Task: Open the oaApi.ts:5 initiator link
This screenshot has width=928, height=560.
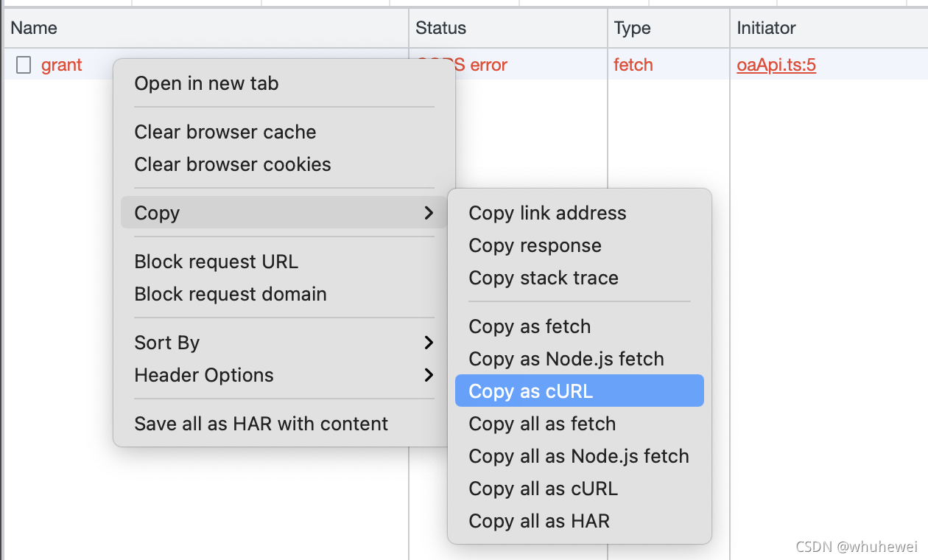Action: tap(776, 66)
